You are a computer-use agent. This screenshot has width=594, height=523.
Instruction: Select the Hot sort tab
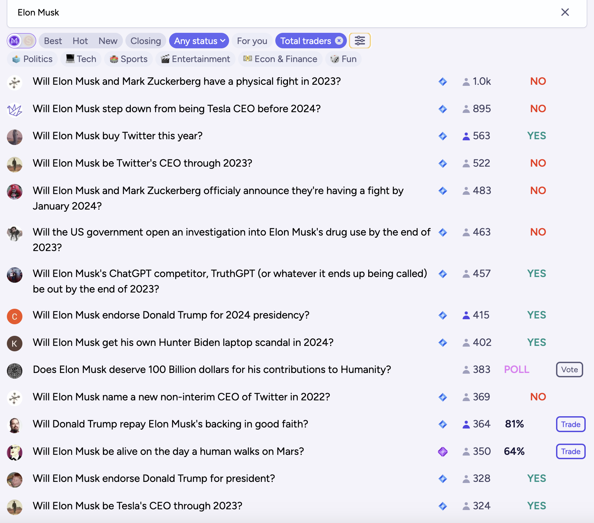tap(80, 41)
